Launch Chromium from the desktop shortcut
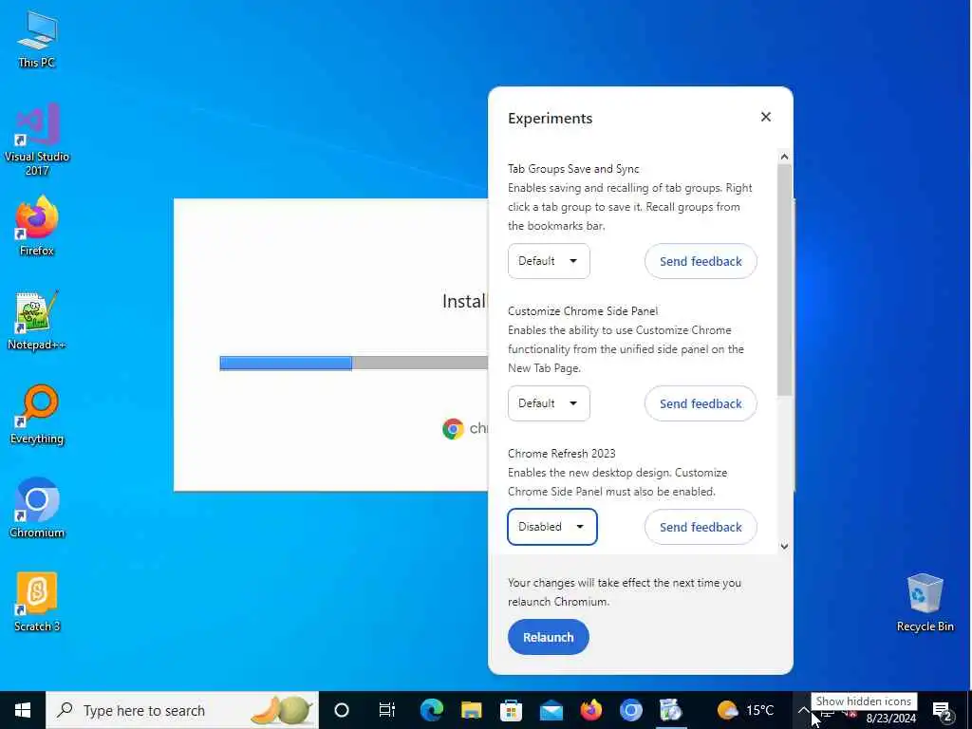Image resolution: width=972 pixels, height=729 pixels. 37,509
